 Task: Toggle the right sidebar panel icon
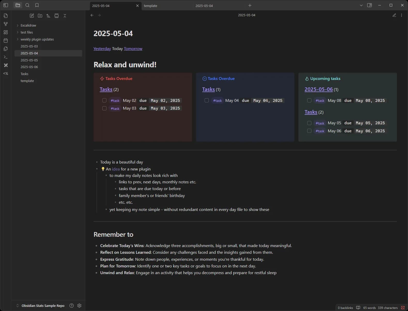369,5
